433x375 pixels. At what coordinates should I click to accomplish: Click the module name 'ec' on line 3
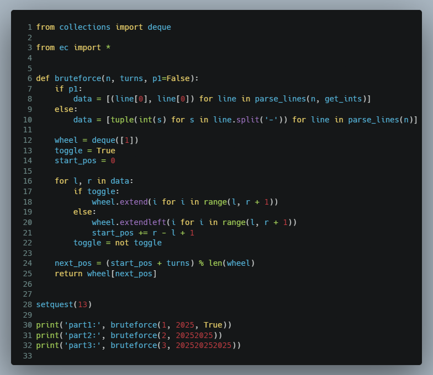click(x=64, y=47)
